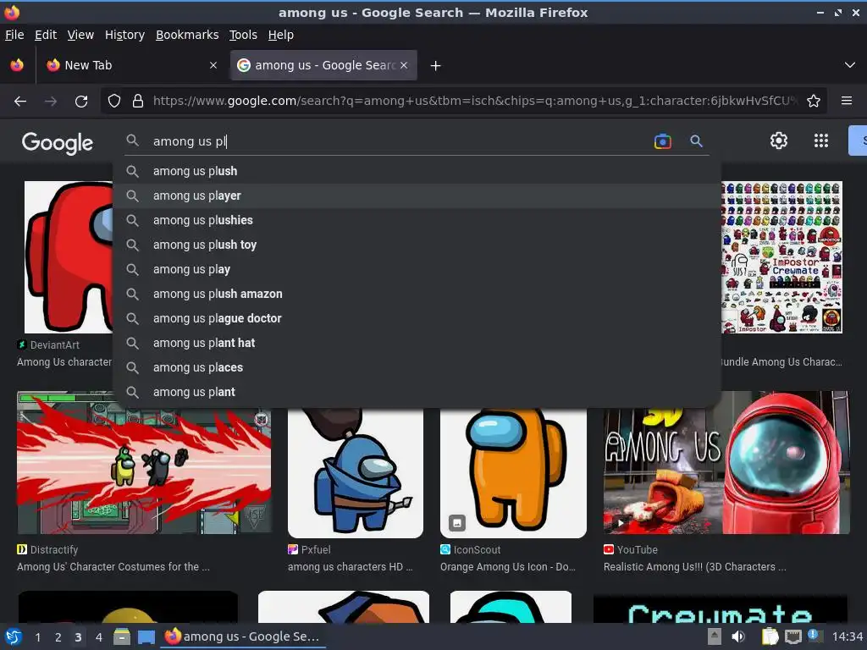
Task: Reload the current page
Action: pos(81,102)
